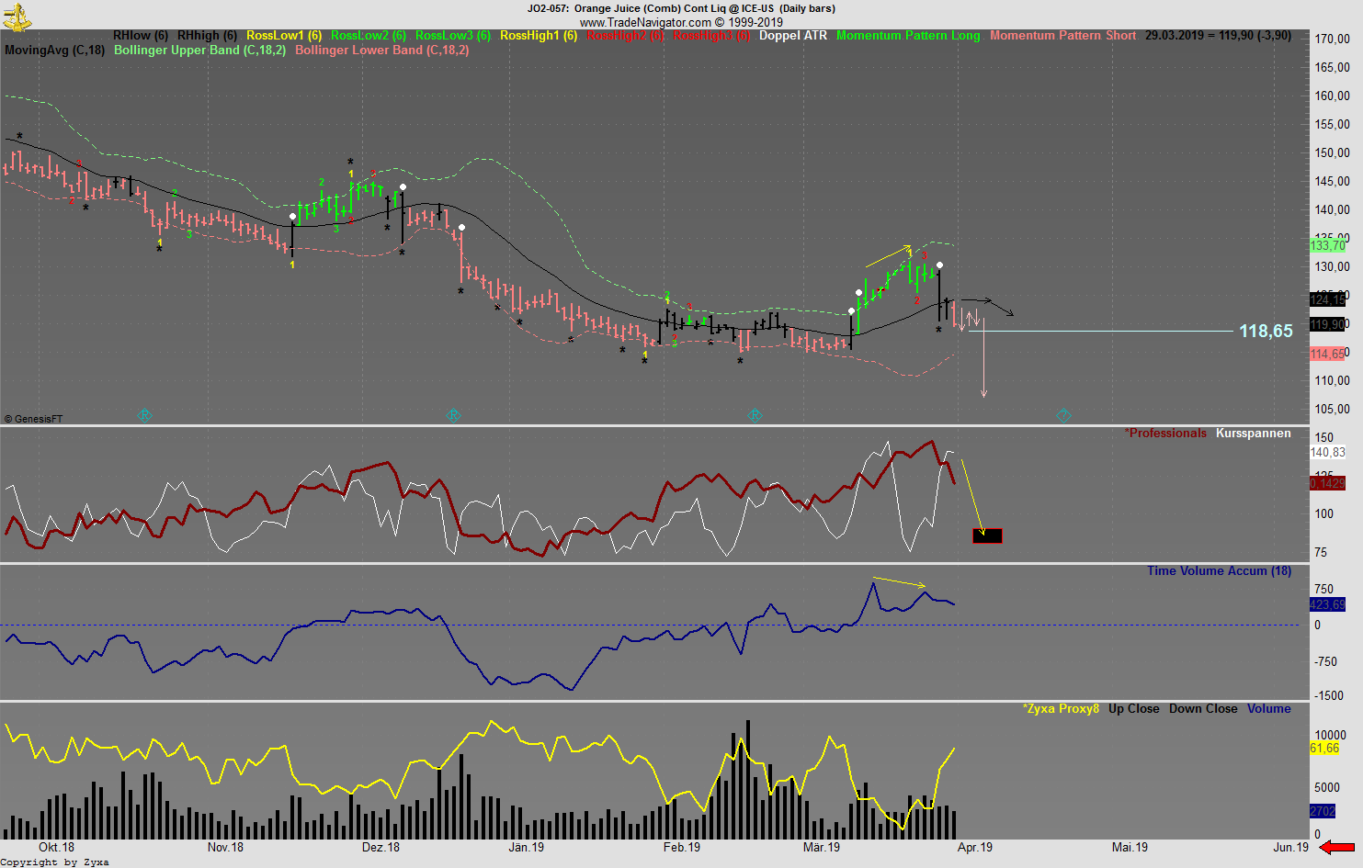Click the 140,83 Kursspannen value tag
Screen dimensions: 1363x868
1328,453
